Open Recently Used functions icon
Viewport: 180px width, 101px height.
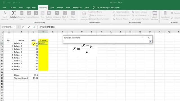coord(21,13)
